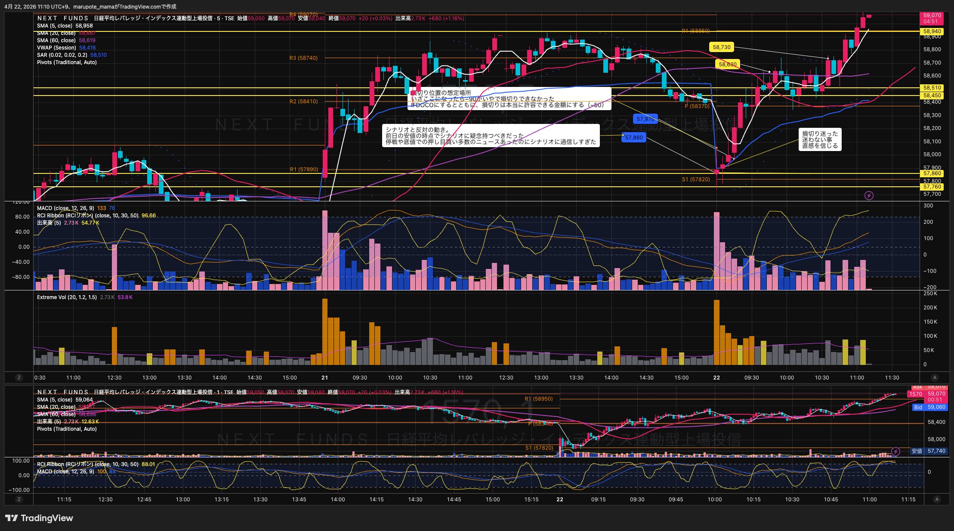Expand the RCI Ribbon legend in upper chart
The height and width of the screenshot is (531, 954).
click(87, 216)
